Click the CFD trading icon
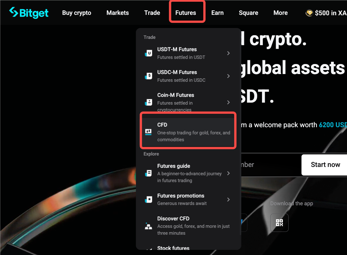The height and width of the screenshot is (255, 347). (148, 132)
